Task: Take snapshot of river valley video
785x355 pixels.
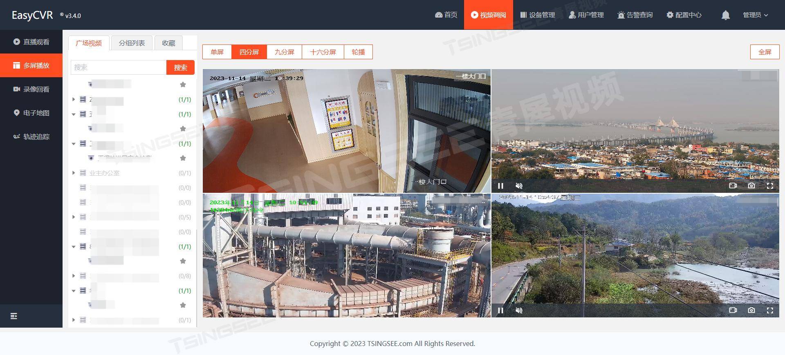Action: (x=751, y=310)
